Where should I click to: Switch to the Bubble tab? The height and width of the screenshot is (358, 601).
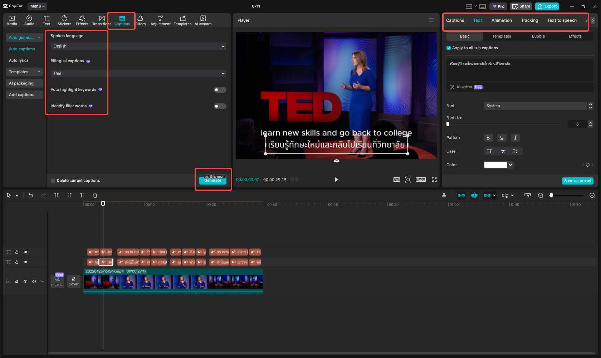538,36
